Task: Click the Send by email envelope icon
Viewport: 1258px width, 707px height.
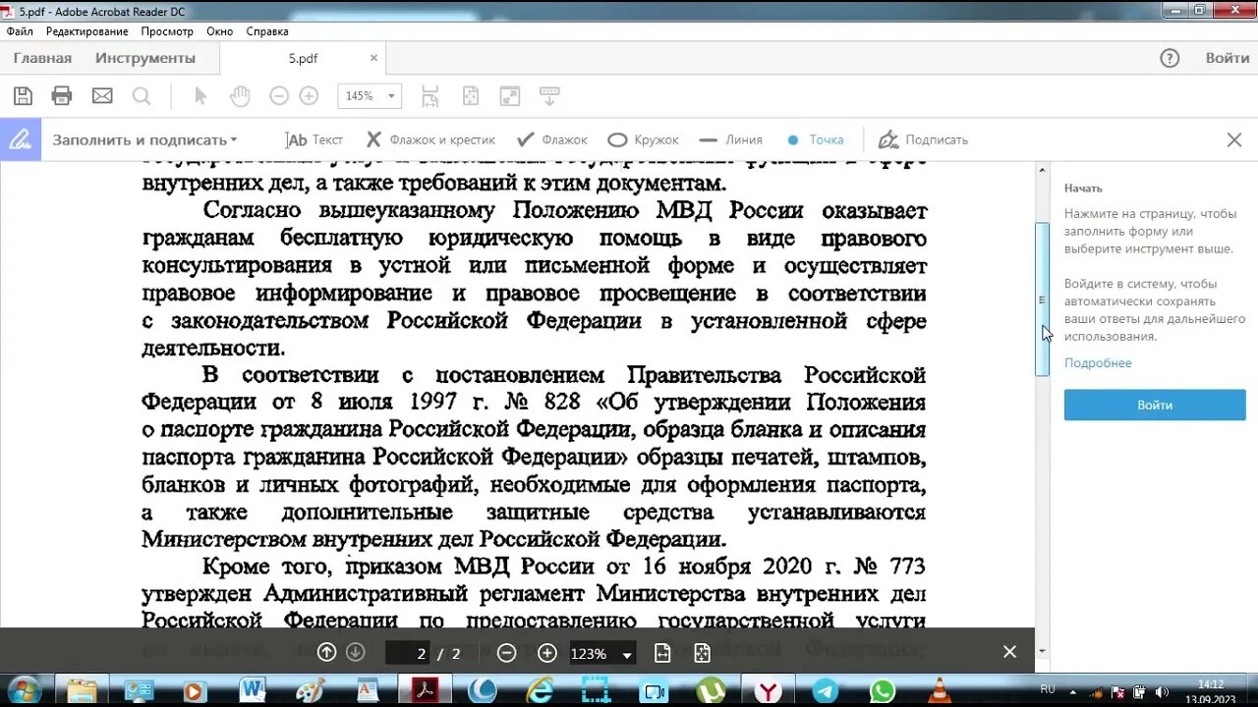Action: coord(102,96)
